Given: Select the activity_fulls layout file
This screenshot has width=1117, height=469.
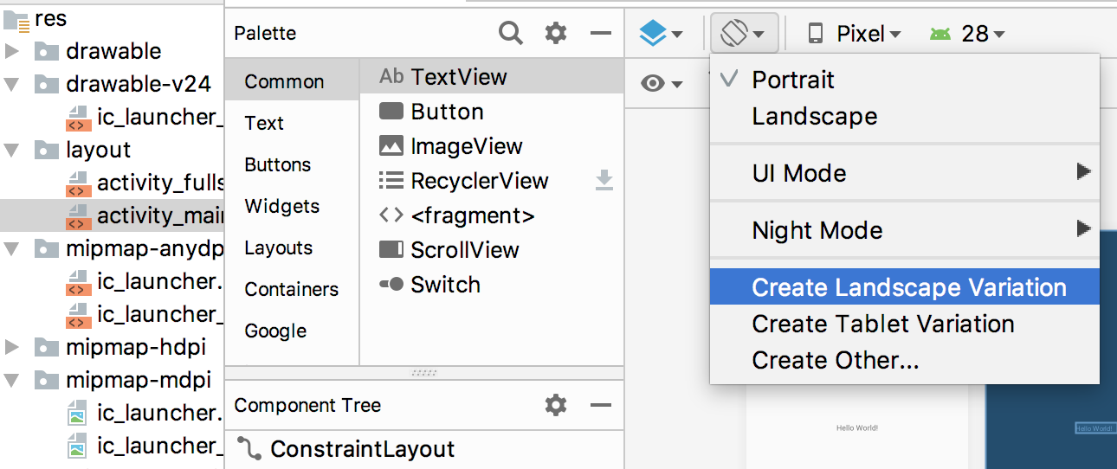Looking at the screenshot, I should click(113, 183).
